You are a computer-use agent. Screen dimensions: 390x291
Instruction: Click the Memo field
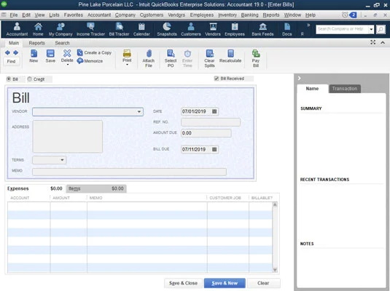coord(129,172)
